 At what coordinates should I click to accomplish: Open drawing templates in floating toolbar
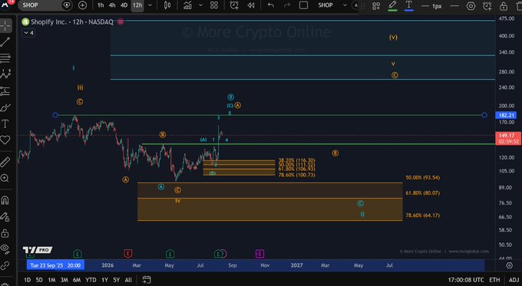(376, 5)
